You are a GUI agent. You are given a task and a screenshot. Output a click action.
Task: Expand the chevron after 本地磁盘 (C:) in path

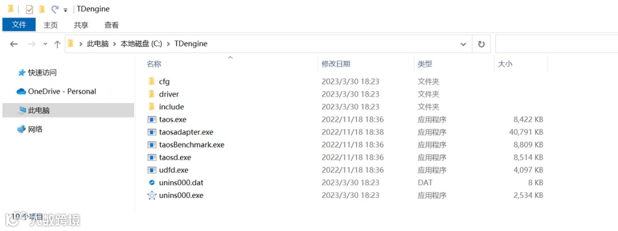pos(168,44)
